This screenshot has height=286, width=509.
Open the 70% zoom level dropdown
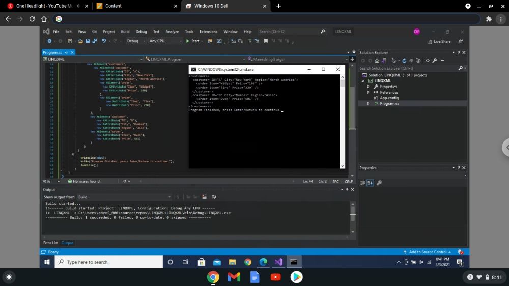[x=51, y=181]
